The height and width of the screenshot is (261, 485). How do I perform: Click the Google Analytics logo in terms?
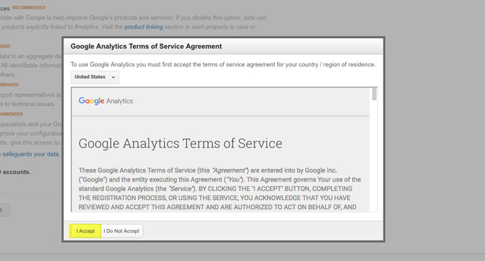pyautogui.click(x=105, y=101)
